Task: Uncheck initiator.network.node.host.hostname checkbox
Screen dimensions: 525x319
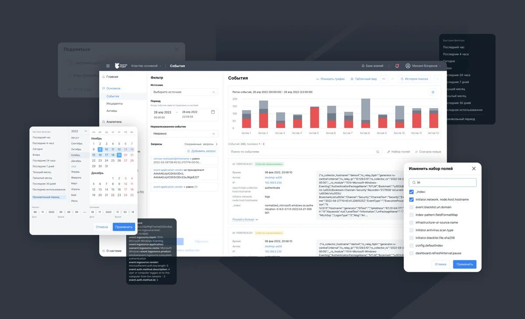Action: point(411,199)
